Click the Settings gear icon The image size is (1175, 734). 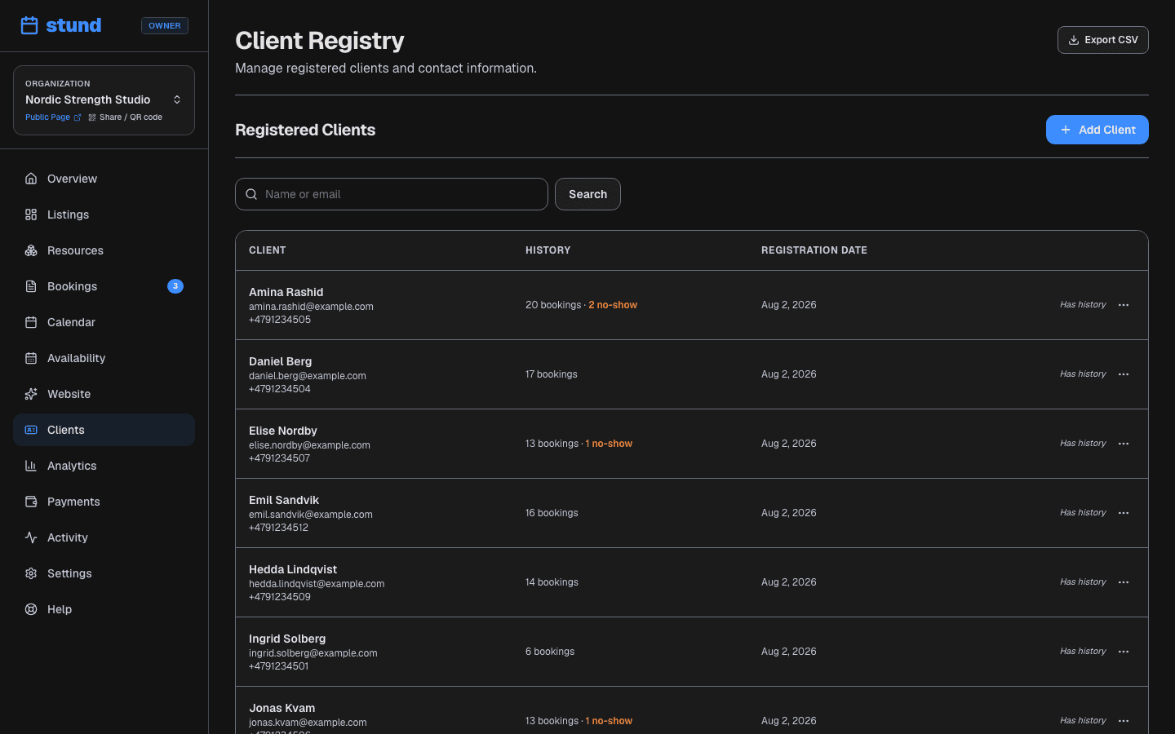31,573
